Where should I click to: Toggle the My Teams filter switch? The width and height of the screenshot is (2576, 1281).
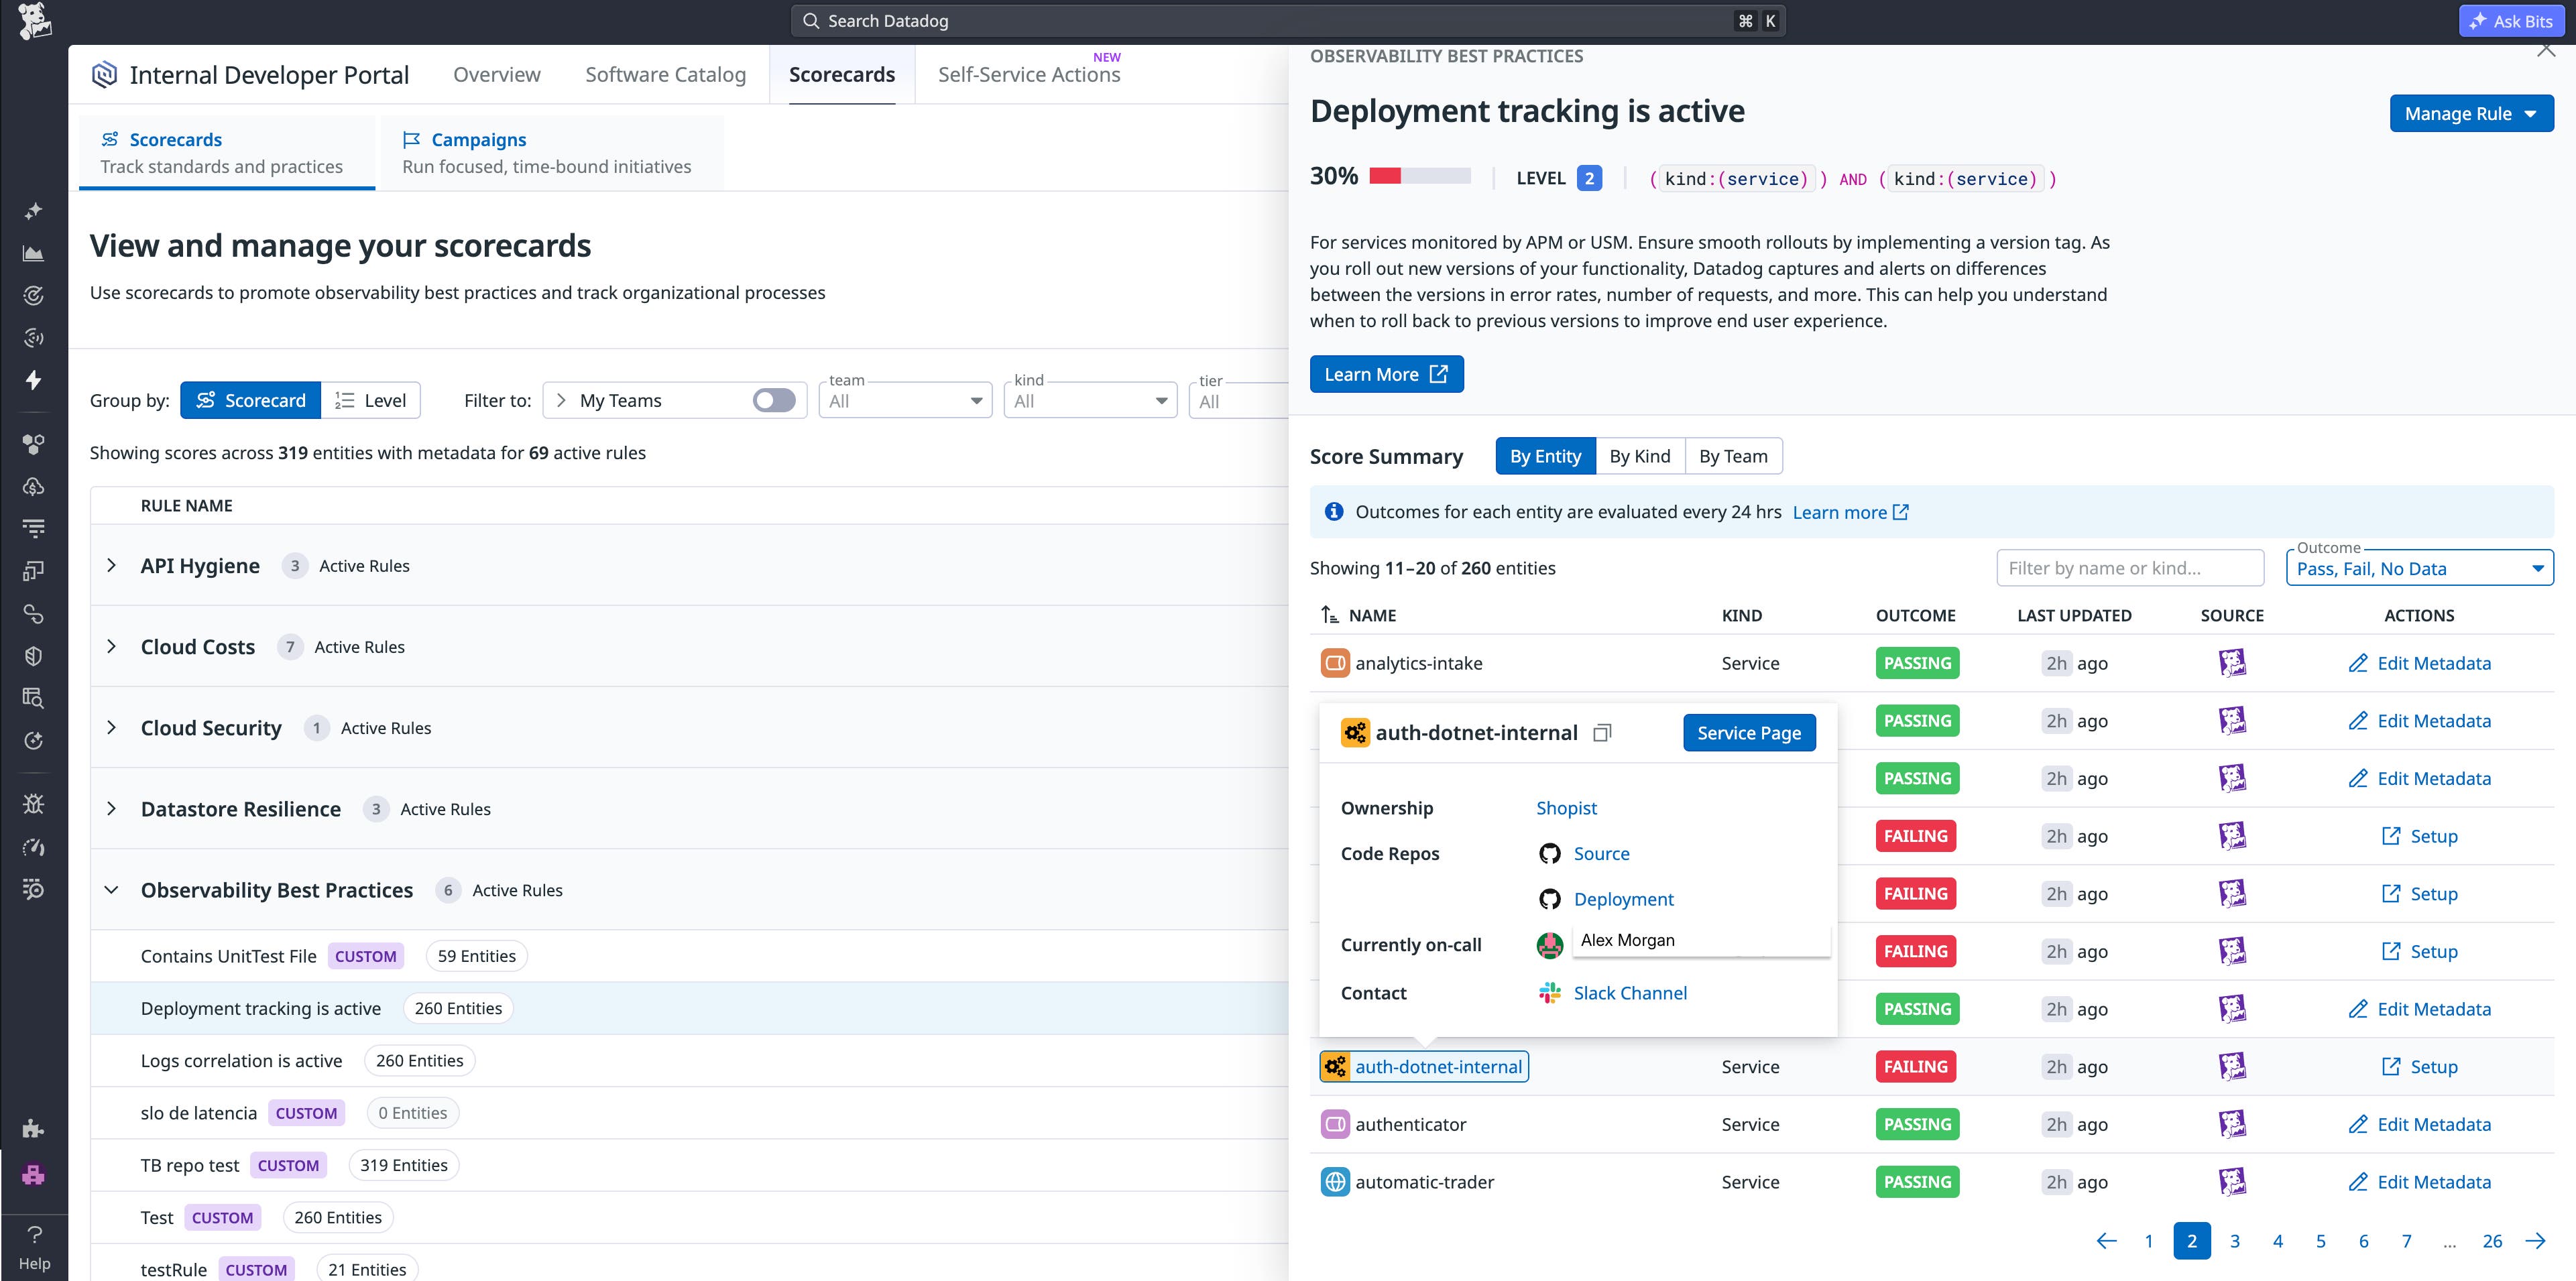(773, 400)
